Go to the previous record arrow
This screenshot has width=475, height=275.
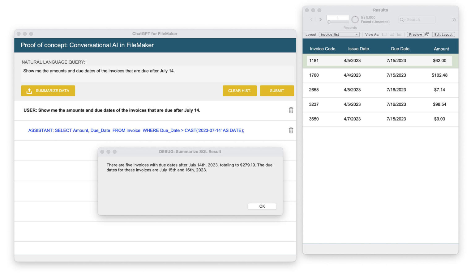click(311, 19)
